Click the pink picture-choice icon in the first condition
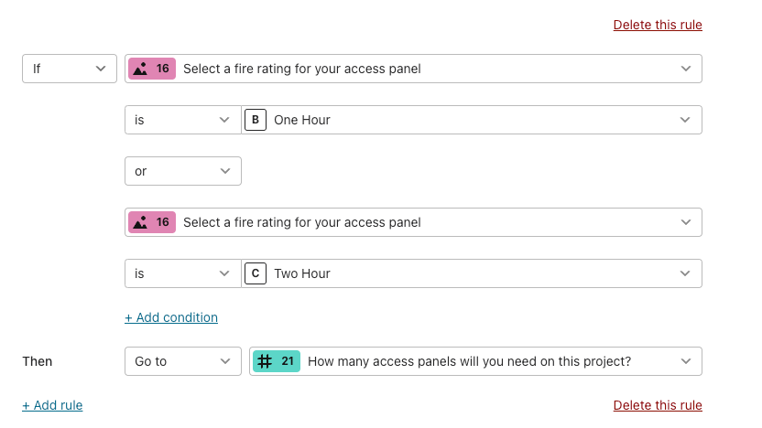The height and width of the screenshot is (428, 762). click(140, 69)
